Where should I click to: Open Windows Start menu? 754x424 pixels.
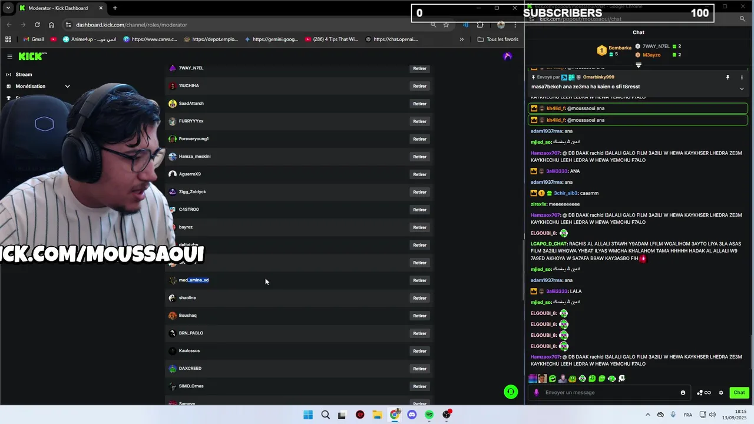(308, 415)
